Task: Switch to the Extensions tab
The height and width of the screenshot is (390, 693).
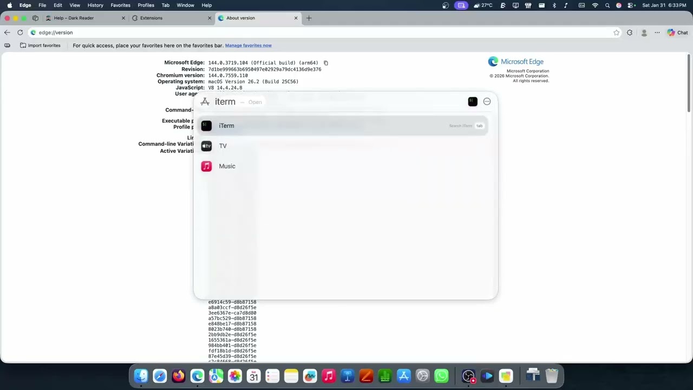Action: coord(171,18)
